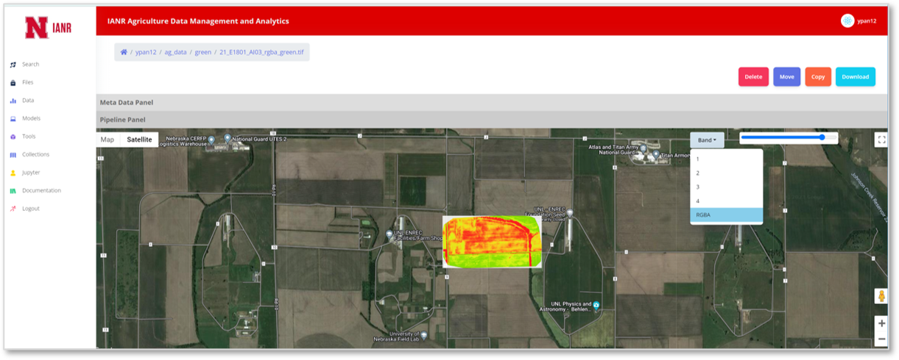This screenshot has height=360, width=899.
Task: Click the Jupyter user icon
Action: coord(13,173)
